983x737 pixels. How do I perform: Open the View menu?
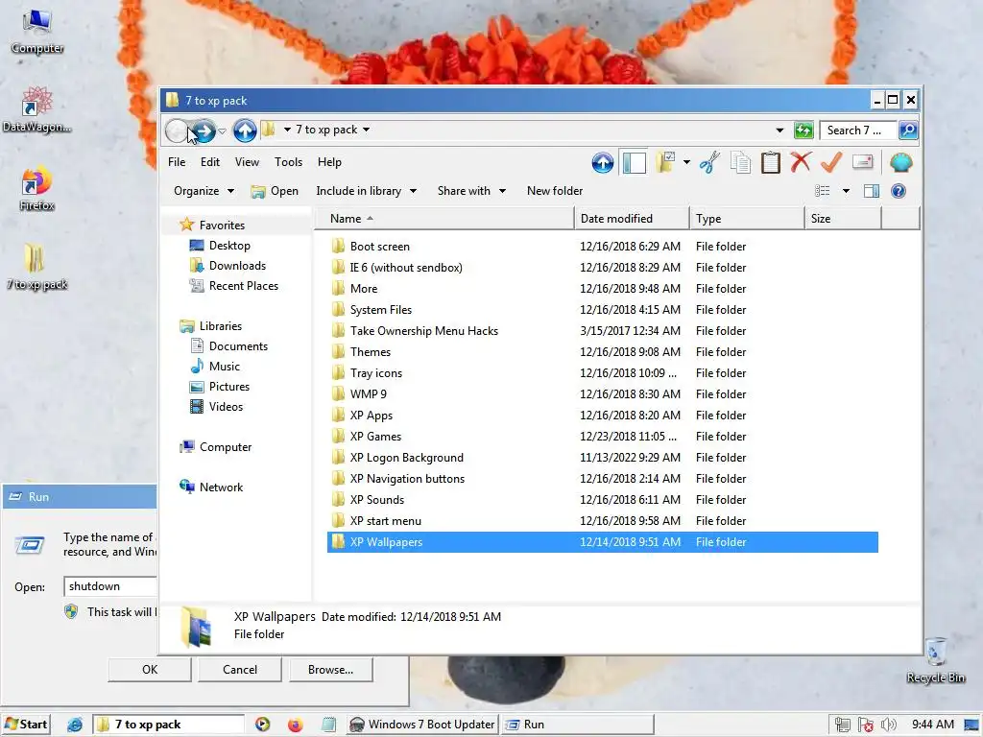pyautogui.click(x=247, y=161)
